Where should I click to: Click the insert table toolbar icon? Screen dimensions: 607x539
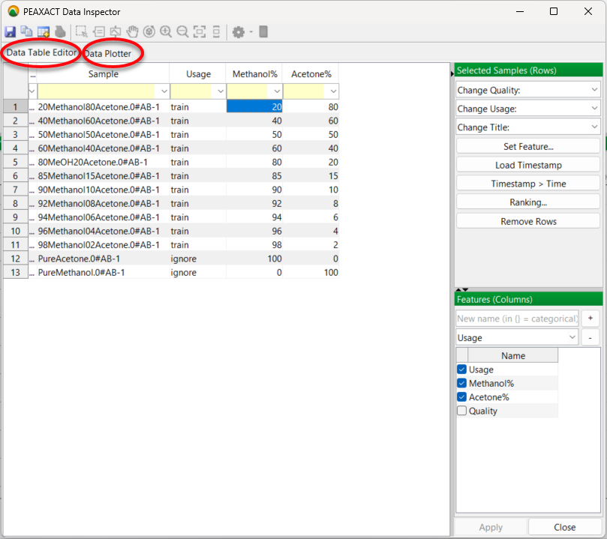43,32
